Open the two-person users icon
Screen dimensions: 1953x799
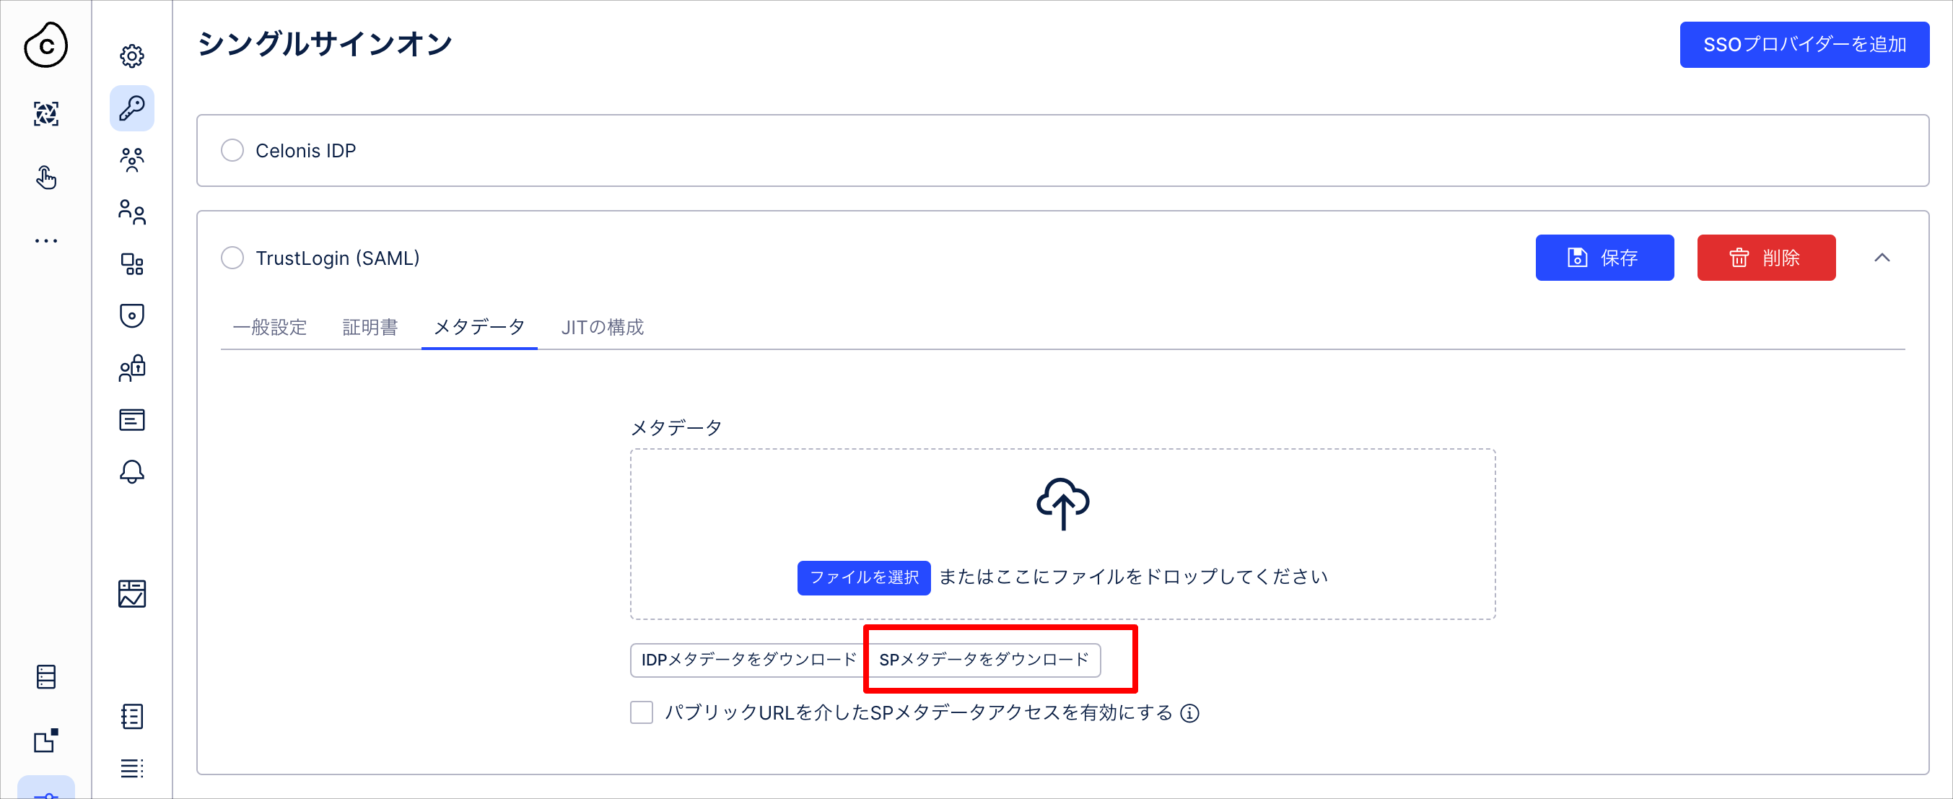pyautogui.click(x=132, y=211)
